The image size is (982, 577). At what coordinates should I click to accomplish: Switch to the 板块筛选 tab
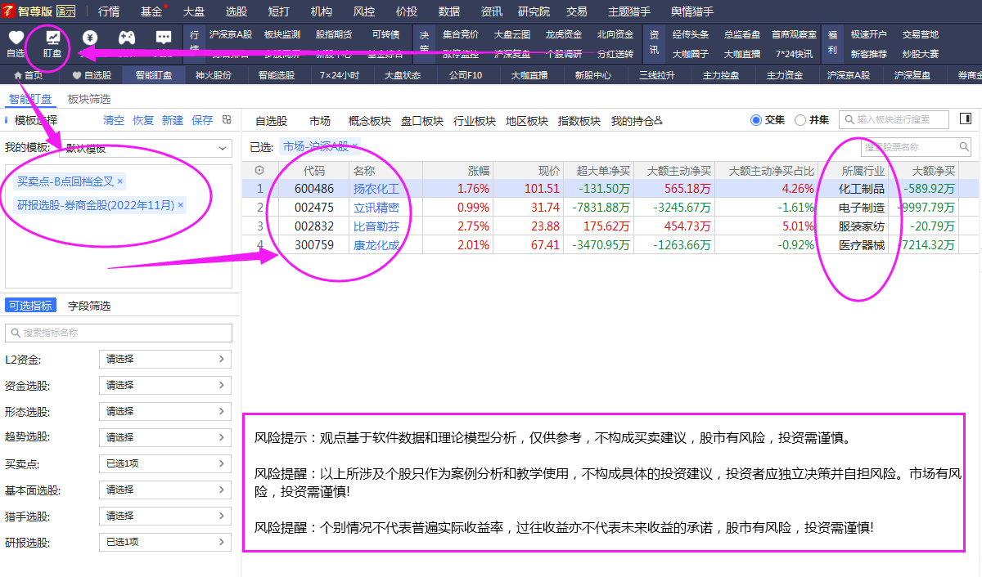tap(89, 99)
